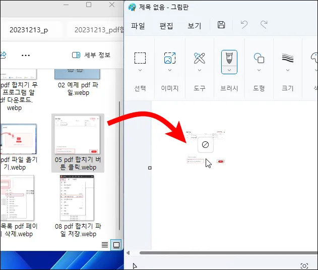Open the 파일 menu in Paint
This screenshot has height=270, width=318.
[x=138, y=26]
